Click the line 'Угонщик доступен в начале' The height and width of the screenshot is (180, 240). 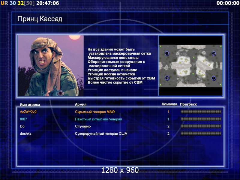point(112,70)
